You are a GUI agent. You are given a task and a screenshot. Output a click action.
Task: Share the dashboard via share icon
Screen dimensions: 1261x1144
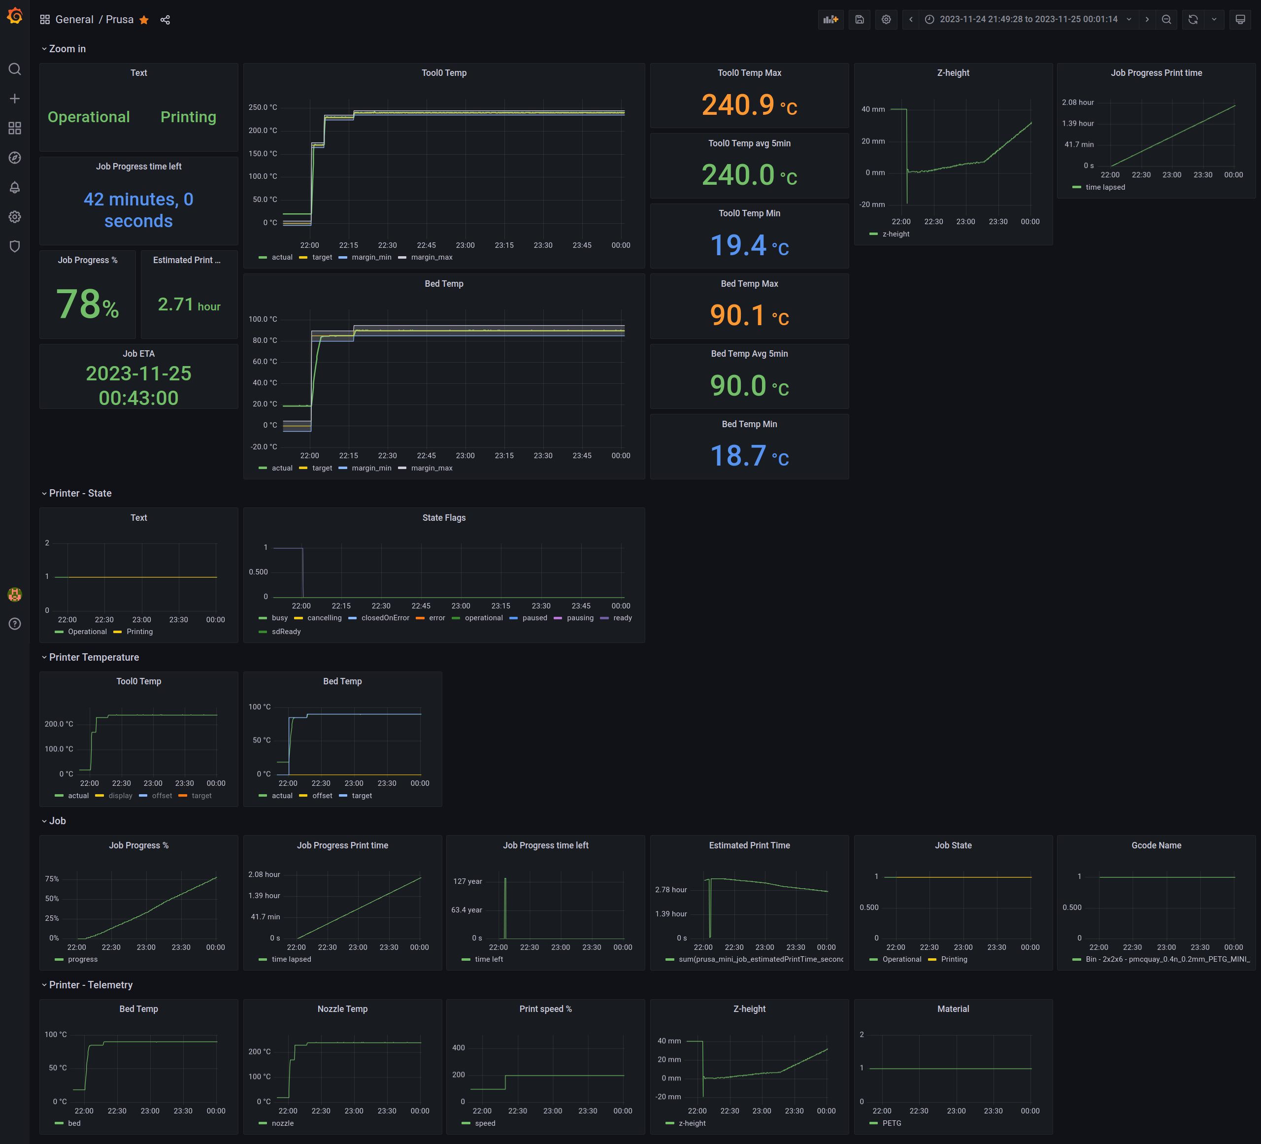click(x=165, y=19)
